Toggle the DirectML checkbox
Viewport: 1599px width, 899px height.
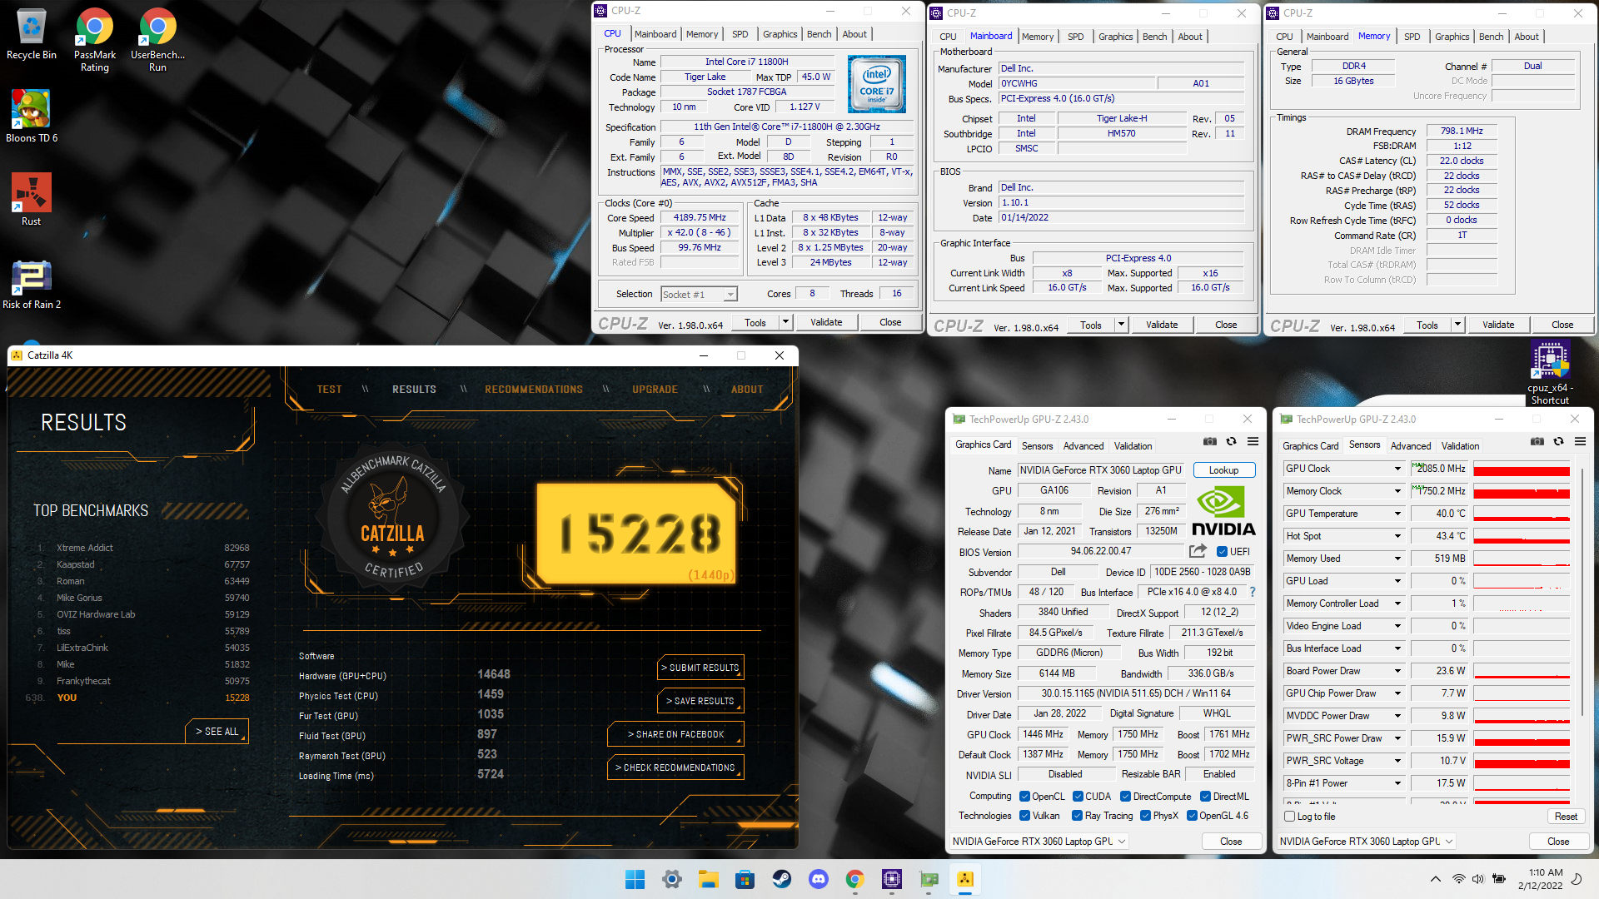point(1205,797)
